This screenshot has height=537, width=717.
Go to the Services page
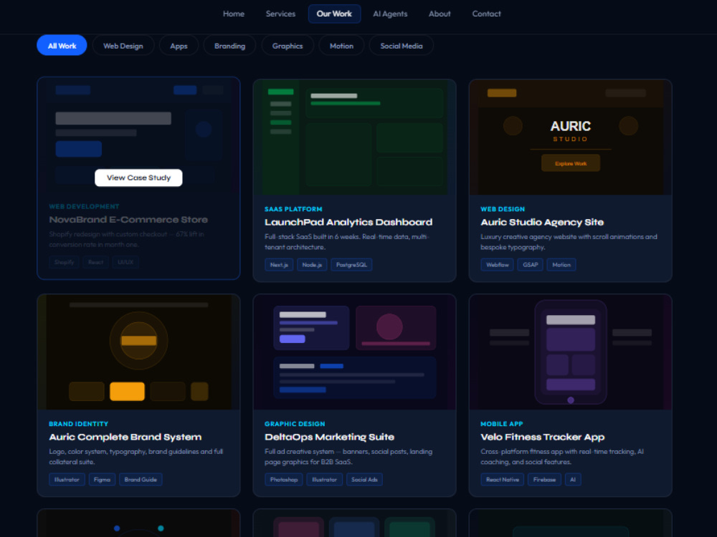coord(280,14)
